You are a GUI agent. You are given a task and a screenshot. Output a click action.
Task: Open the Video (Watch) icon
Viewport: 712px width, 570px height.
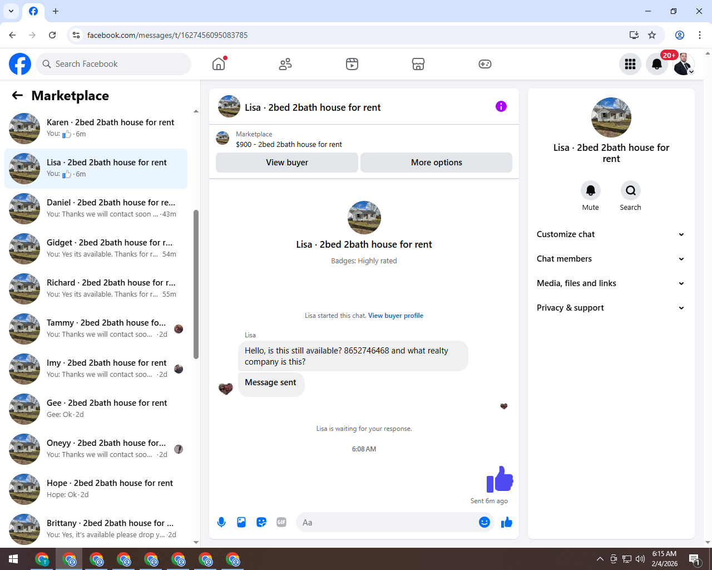tap(352, 64)
